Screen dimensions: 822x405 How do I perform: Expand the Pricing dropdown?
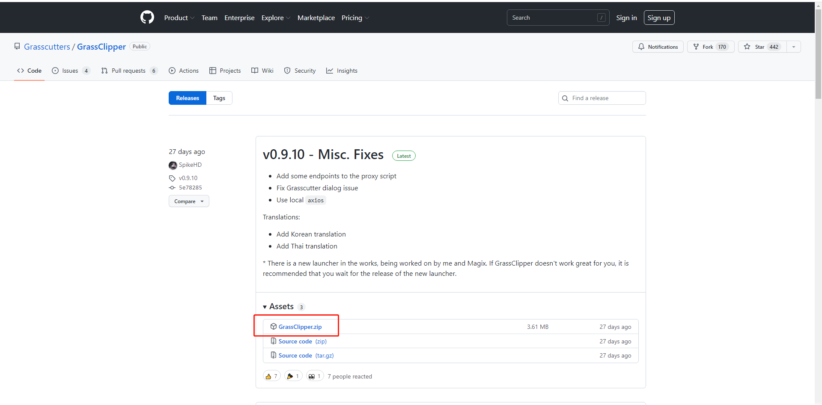(355, 18)
